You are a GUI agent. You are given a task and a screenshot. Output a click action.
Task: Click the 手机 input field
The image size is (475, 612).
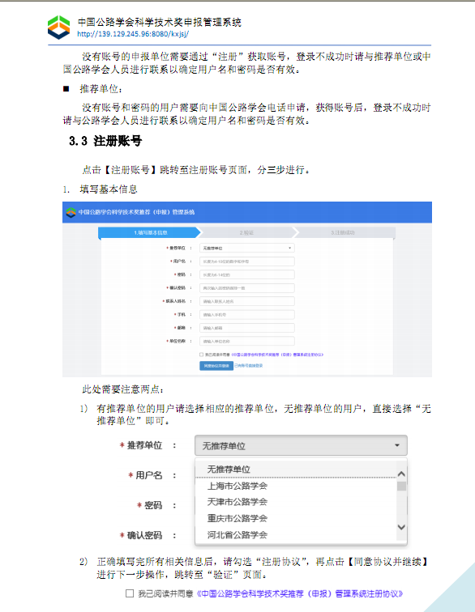pos(246,315)
